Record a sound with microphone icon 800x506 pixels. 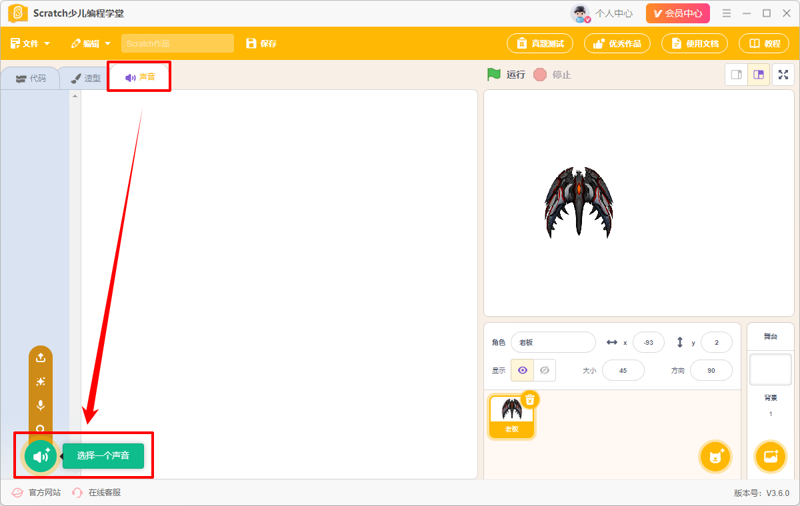point(41,405)
